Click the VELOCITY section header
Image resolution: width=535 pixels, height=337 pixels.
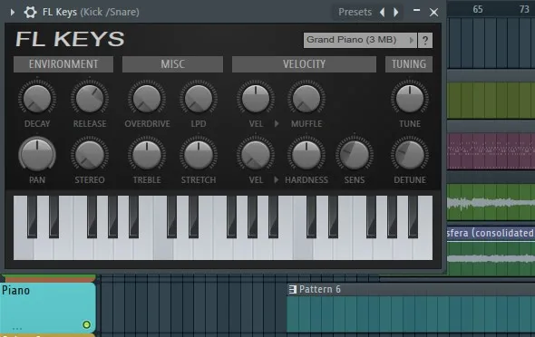point(304,64)
